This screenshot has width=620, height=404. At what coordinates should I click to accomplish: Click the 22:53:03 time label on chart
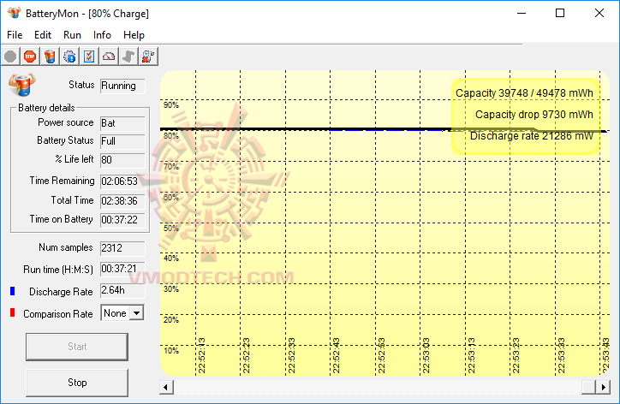tap(426, 355)
